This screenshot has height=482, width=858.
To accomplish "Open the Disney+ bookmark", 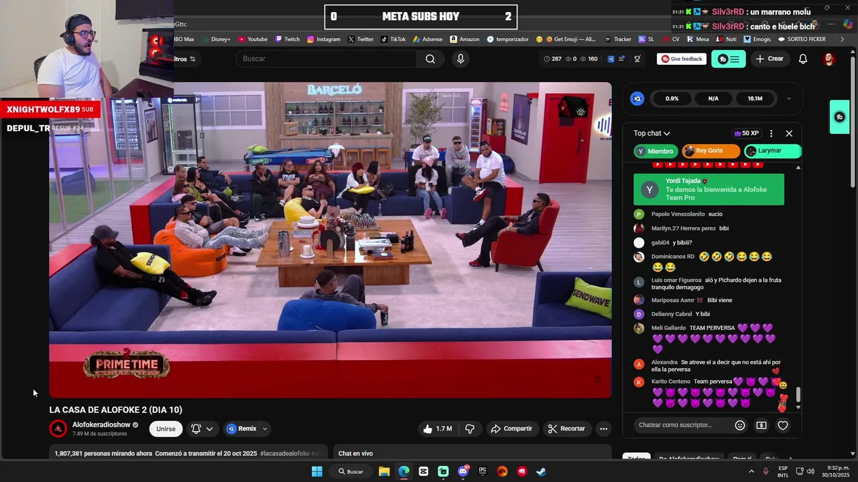I will click(216, 39).
